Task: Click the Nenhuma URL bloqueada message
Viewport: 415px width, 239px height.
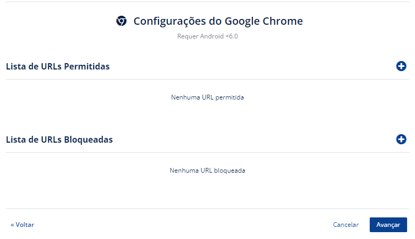Action: tap(207, 171)
